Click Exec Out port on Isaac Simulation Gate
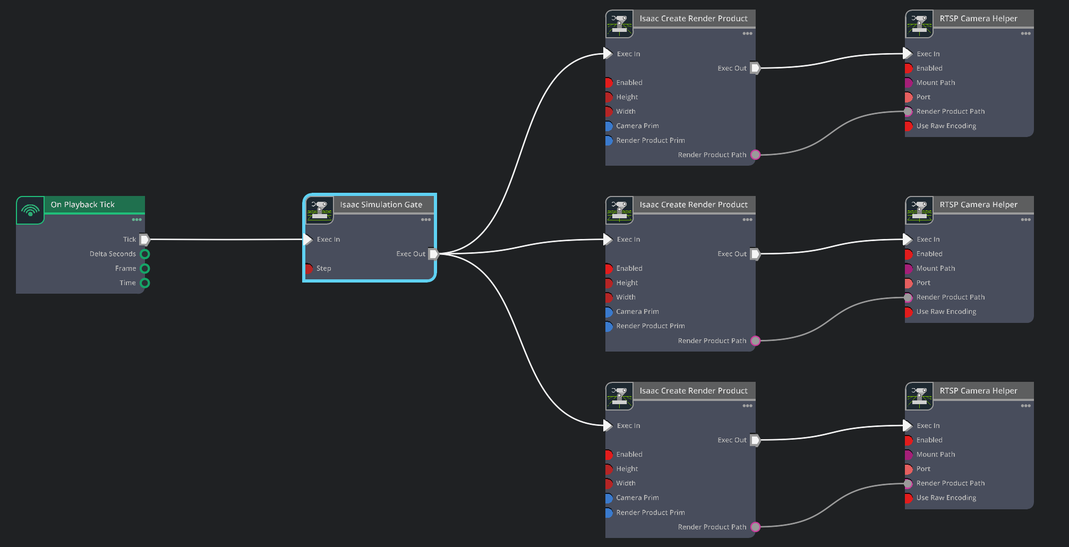Viewport: 1069px width, 547px height. click(x=434, y=254)
